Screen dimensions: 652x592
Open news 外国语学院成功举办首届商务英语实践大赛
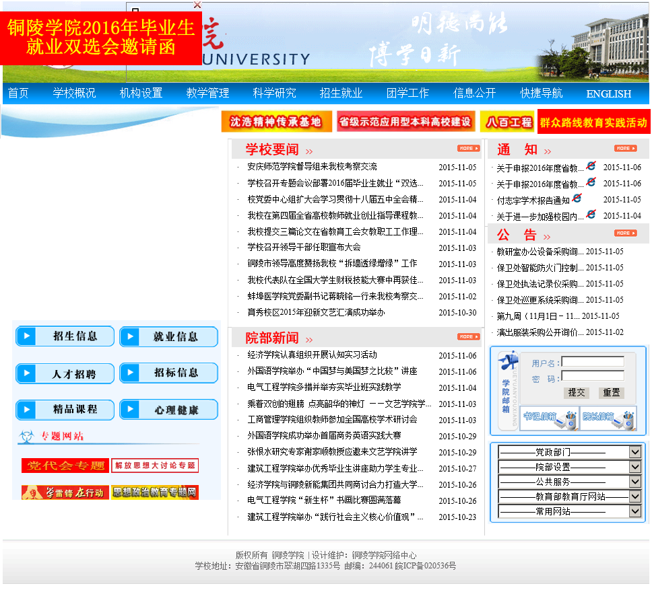pyautogui.click(x=325, y=435)
